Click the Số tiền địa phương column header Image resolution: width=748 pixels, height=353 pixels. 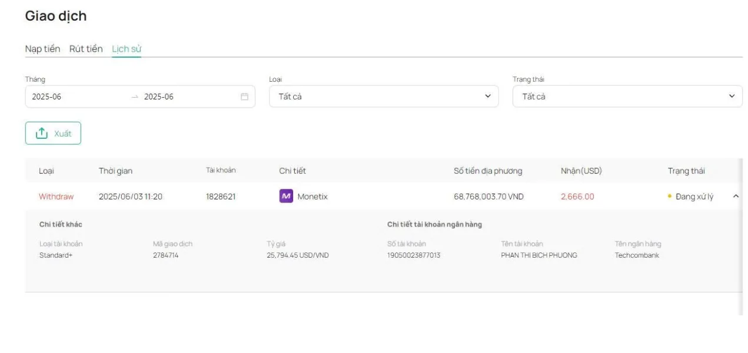[x=488, y=171]
